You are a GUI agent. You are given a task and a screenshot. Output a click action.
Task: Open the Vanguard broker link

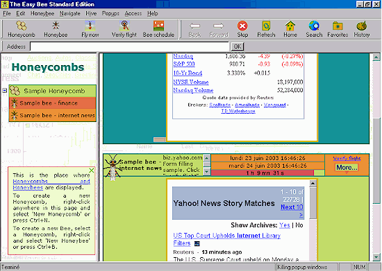coord(274,105)
